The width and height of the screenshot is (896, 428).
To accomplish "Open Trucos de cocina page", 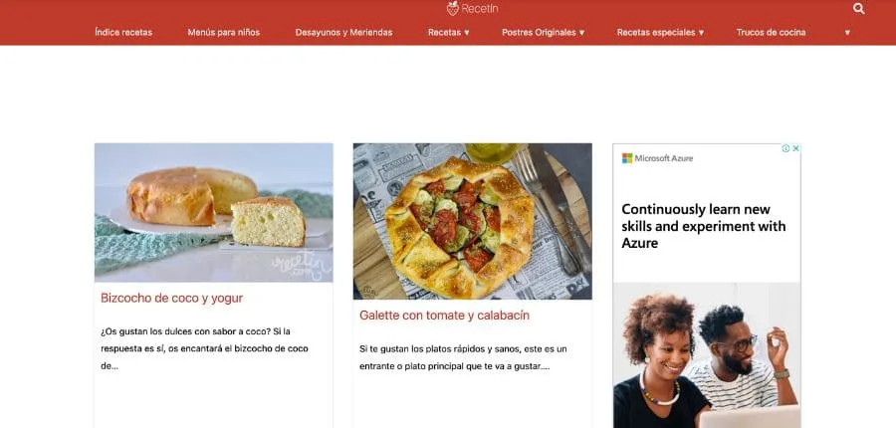I will tap(771, 33).
